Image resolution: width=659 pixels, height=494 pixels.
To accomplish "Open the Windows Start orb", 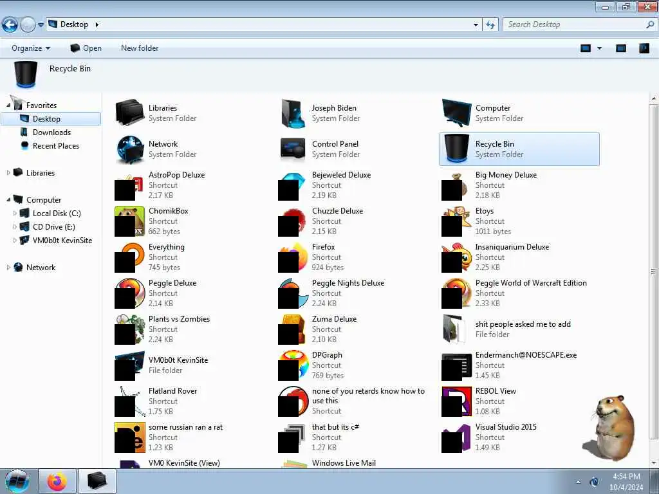I will click(x=17, y=481).
